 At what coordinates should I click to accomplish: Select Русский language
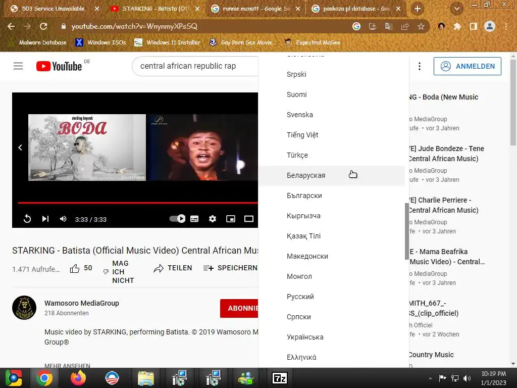(x=331, y=296)
